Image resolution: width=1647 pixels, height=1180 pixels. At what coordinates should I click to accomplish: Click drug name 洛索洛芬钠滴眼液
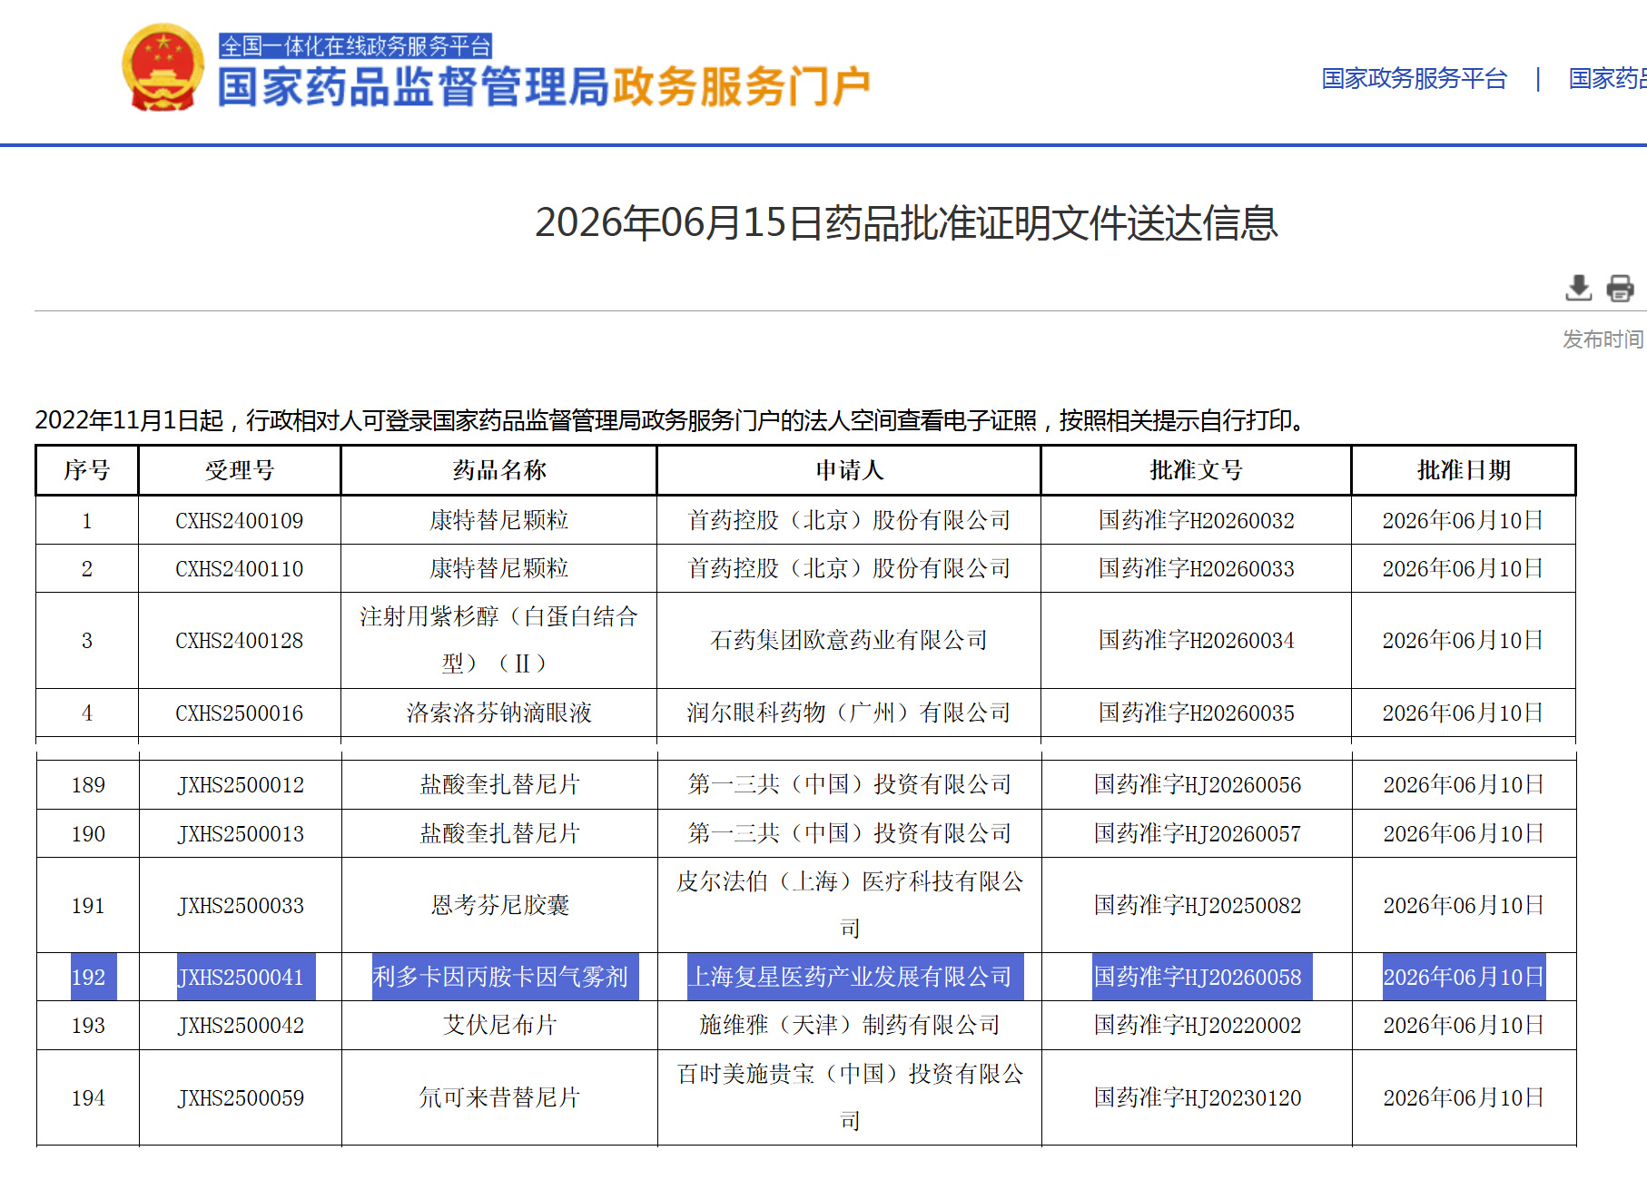tap(499, 713)
